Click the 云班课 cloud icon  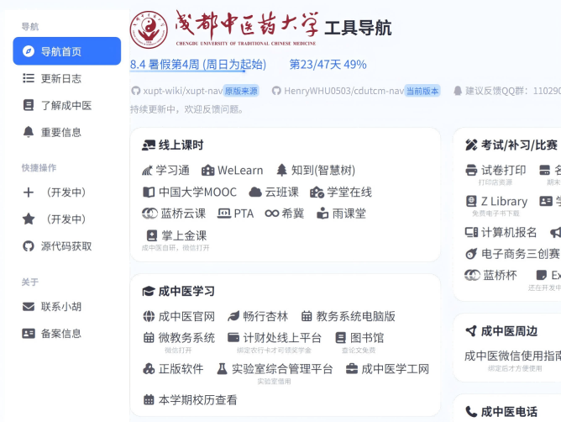click(255, 193)
